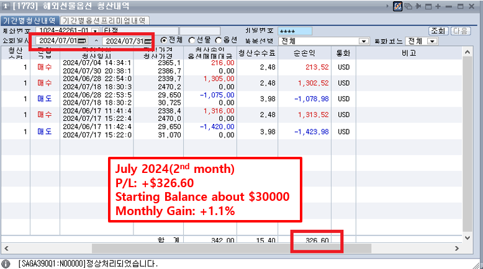The width and height of the screenshot is (483, 269).
Task: Click the horizontal scrollbar thumb
Action: click(x=232, y=248)
